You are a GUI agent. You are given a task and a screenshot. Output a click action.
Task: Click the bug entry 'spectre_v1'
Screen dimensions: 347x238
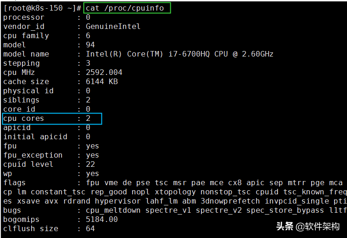coord(168,210)
